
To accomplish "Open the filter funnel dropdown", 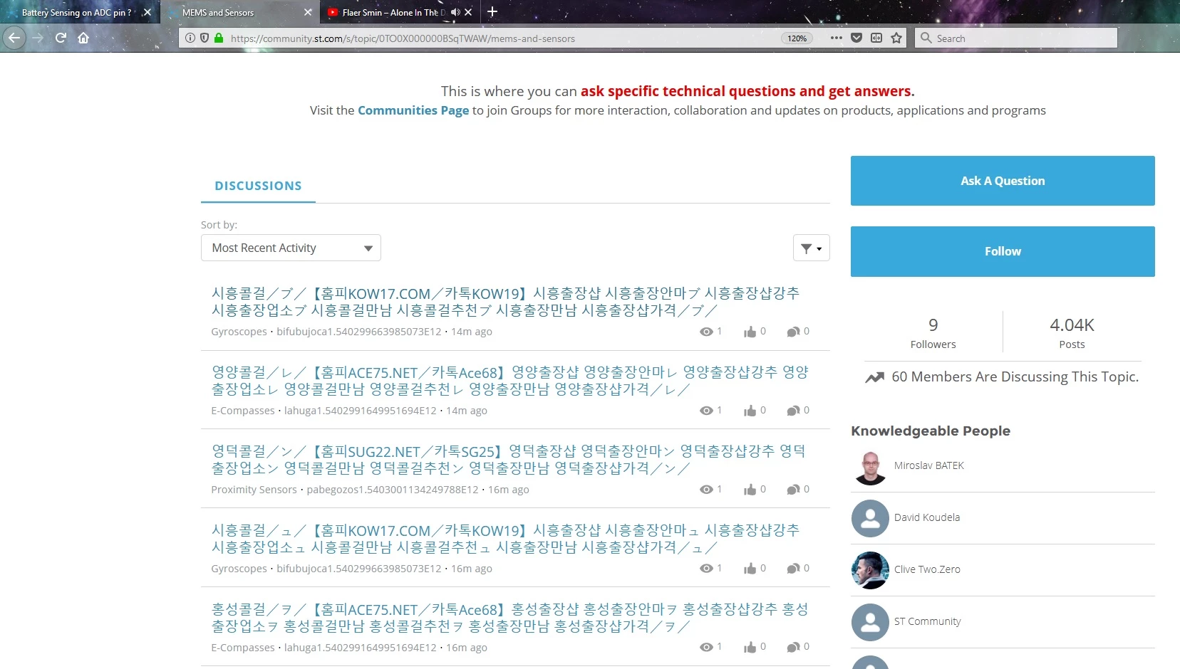I will tap(811, 248).
